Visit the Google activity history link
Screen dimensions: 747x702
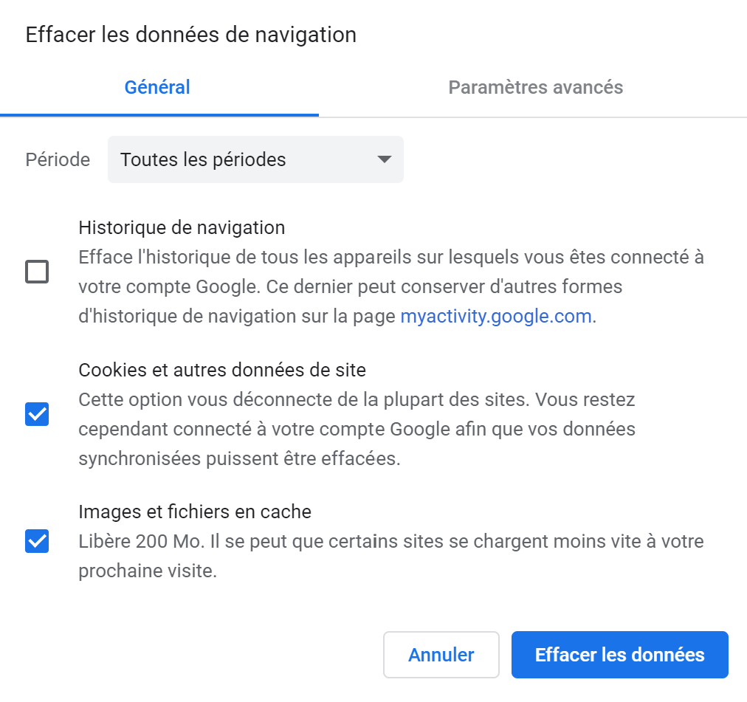(495, 316)
